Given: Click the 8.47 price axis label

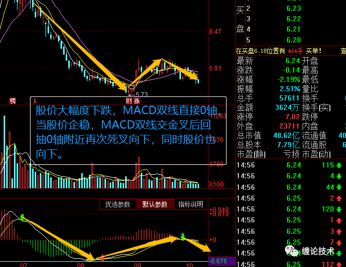Looking at the screenshot, I should [x=215, y=32].
